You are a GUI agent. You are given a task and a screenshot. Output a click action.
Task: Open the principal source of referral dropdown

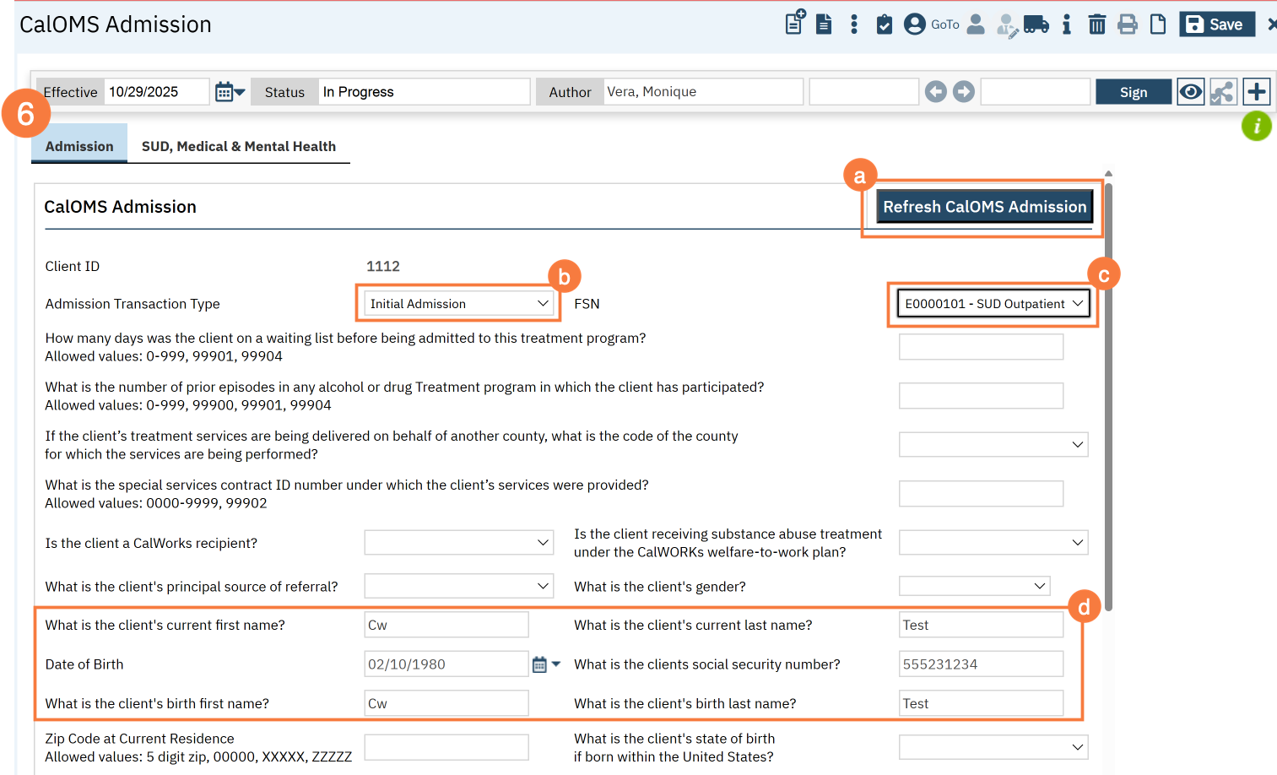point(458,586)
